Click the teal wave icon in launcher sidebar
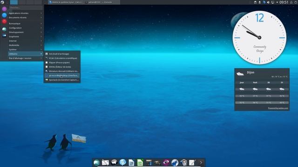The width and height of the screenshot is (298, 167). point(4,29)
